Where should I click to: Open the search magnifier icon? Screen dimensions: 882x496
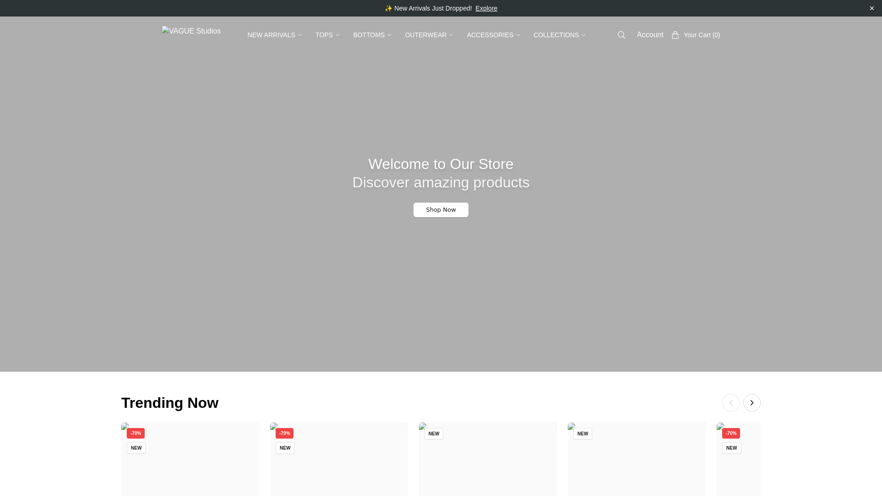pyautogui.click(x=621, y=35)
